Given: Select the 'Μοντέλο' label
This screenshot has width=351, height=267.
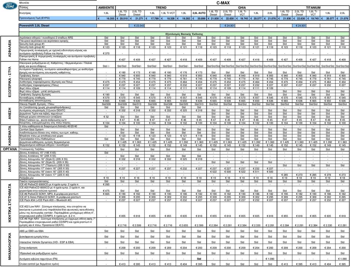Looking at the screenshot, I should [x=24, y=3].
